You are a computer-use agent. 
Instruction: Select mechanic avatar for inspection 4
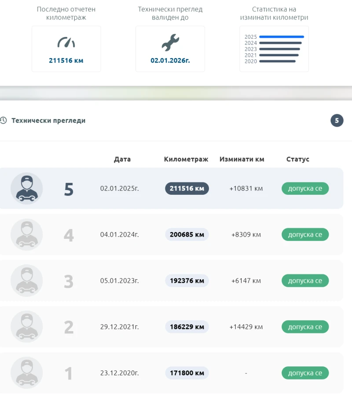pos(26,234)
